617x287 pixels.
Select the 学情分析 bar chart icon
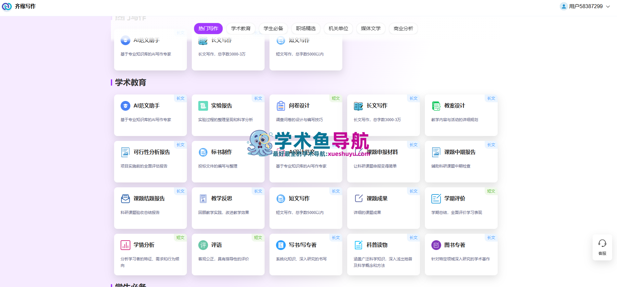(x=125, y=245)
